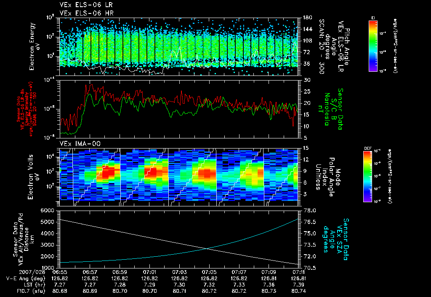Click the V-E Ang value 126.82 under 06:55

tap(60, 279)
